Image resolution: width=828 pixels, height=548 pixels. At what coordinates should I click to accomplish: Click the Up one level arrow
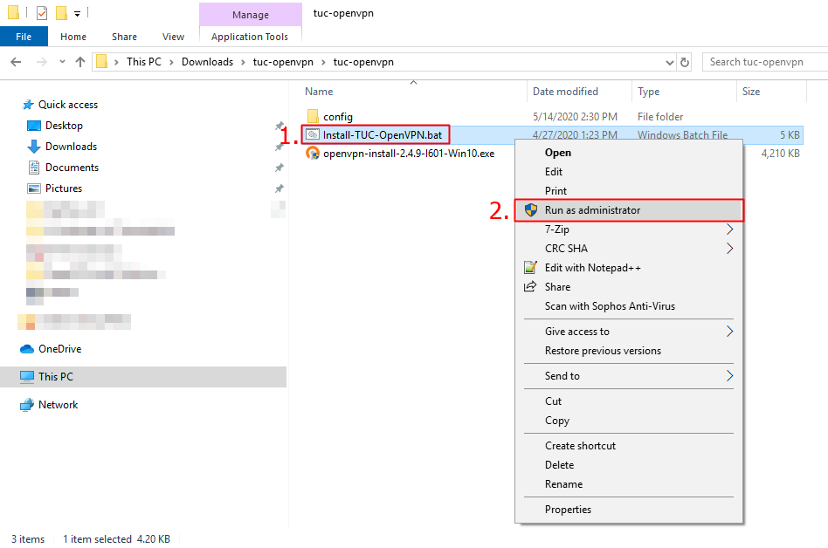click(x=80, y=62)
